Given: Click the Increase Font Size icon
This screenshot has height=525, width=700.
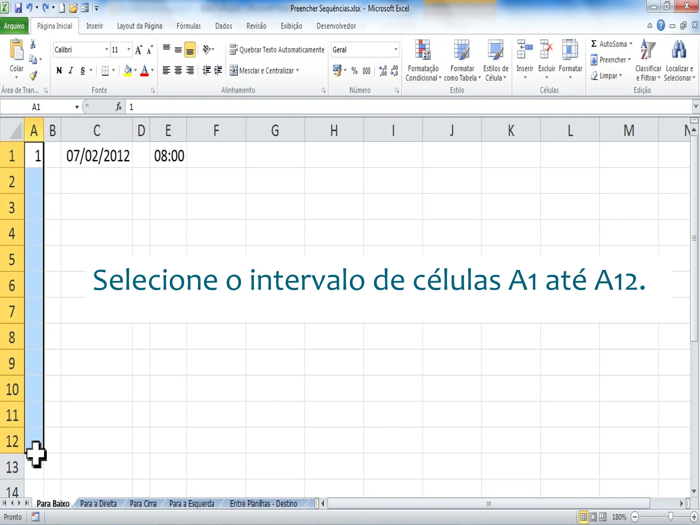Looking at the screenshot, I should pos(139,50).
